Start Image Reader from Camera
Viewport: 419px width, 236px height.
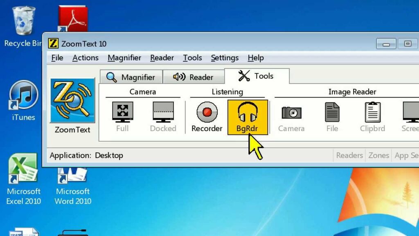(x=291, y=117)
